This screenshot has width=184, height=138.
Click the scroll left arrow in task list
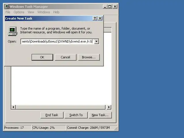(14, 107)
